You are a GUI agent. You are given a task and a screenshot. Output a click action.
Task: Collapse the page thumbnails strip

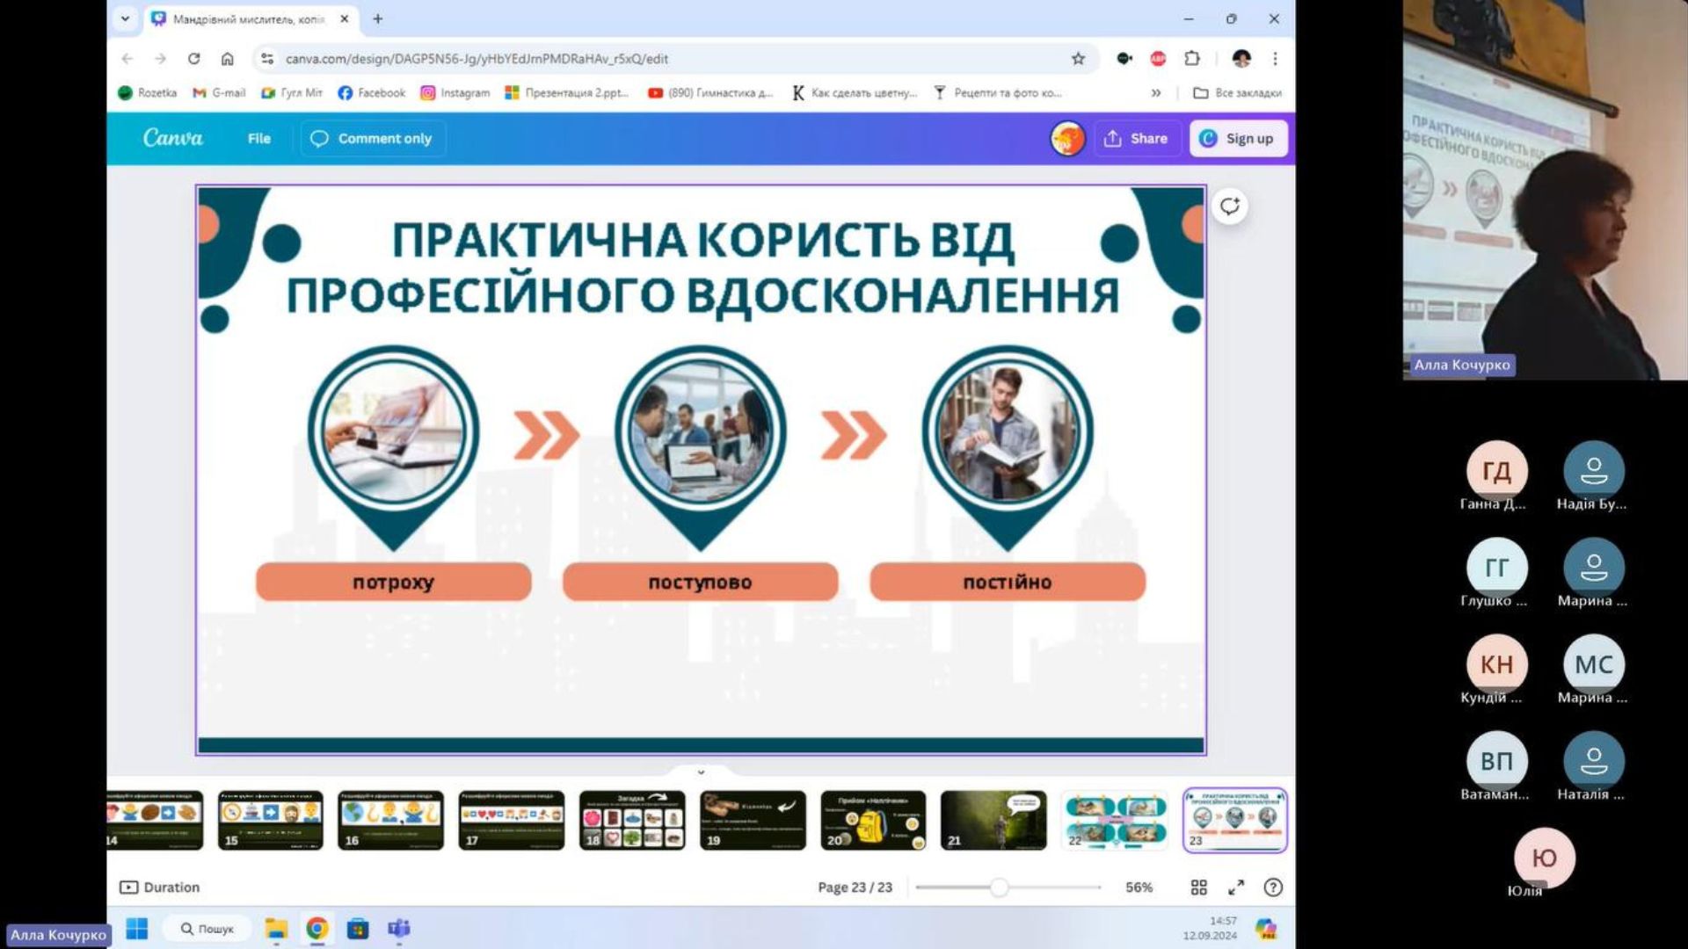pyautogui.click(x=701, y=772)
